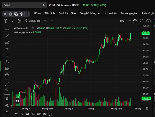Viewport: 155px width, 117px height.
Task: Open the Lịch sử giá tab
Action: [x=148, y=13]
